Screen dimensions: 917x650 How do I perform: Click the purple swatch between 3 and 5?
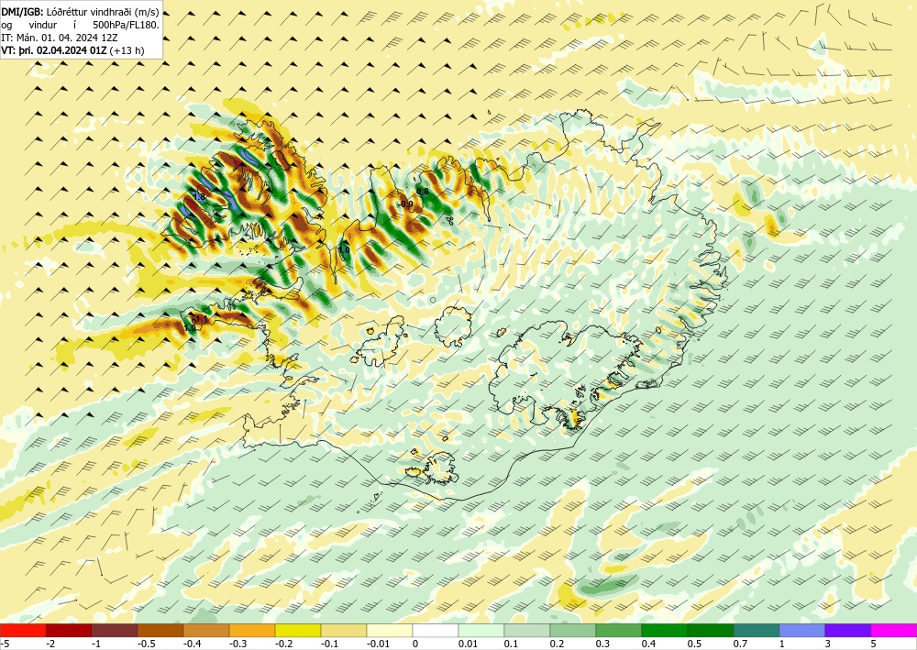tap(848, 631)
